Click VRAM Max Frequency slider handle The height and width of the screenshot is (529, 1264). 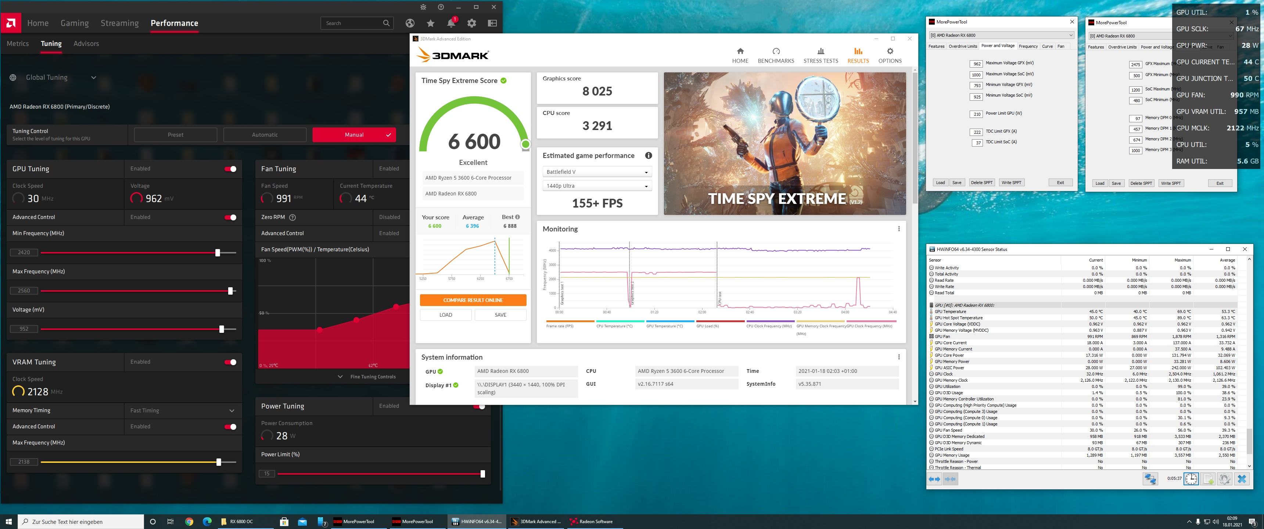click(x=218, y=462)
